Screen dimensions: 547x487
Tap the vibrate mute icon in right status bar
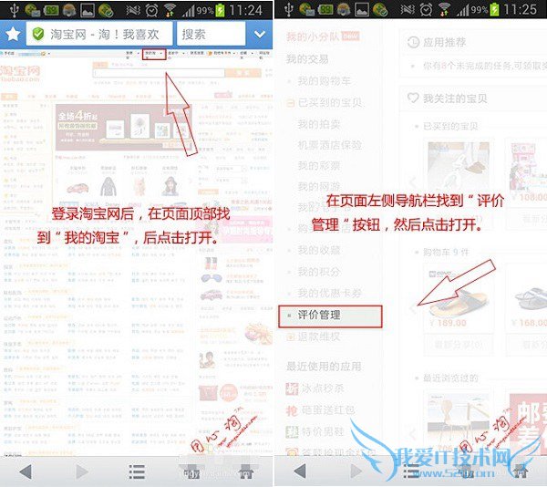point(408,10)
